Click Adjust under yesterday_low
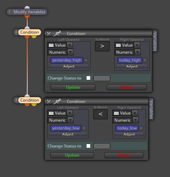170x177 pixels. click(x=68, y=135)
